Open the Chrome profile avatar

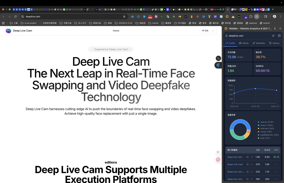[x=274, y=17]
